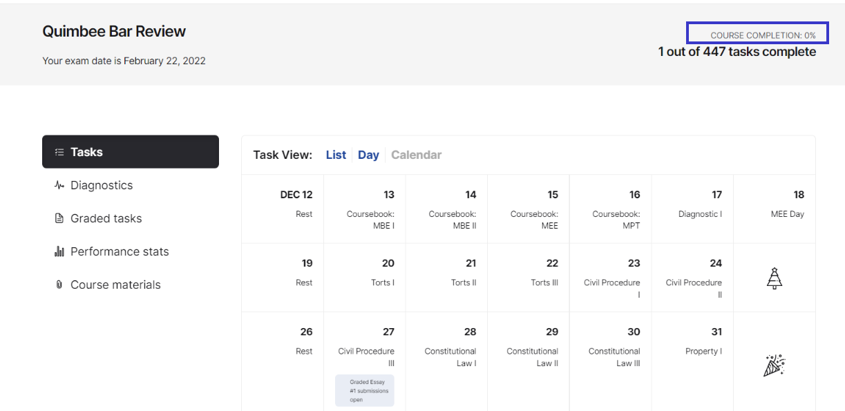845x411 pixels.
Task: Click the Course materials paperclip icon
Action: [x=59, y=285]
